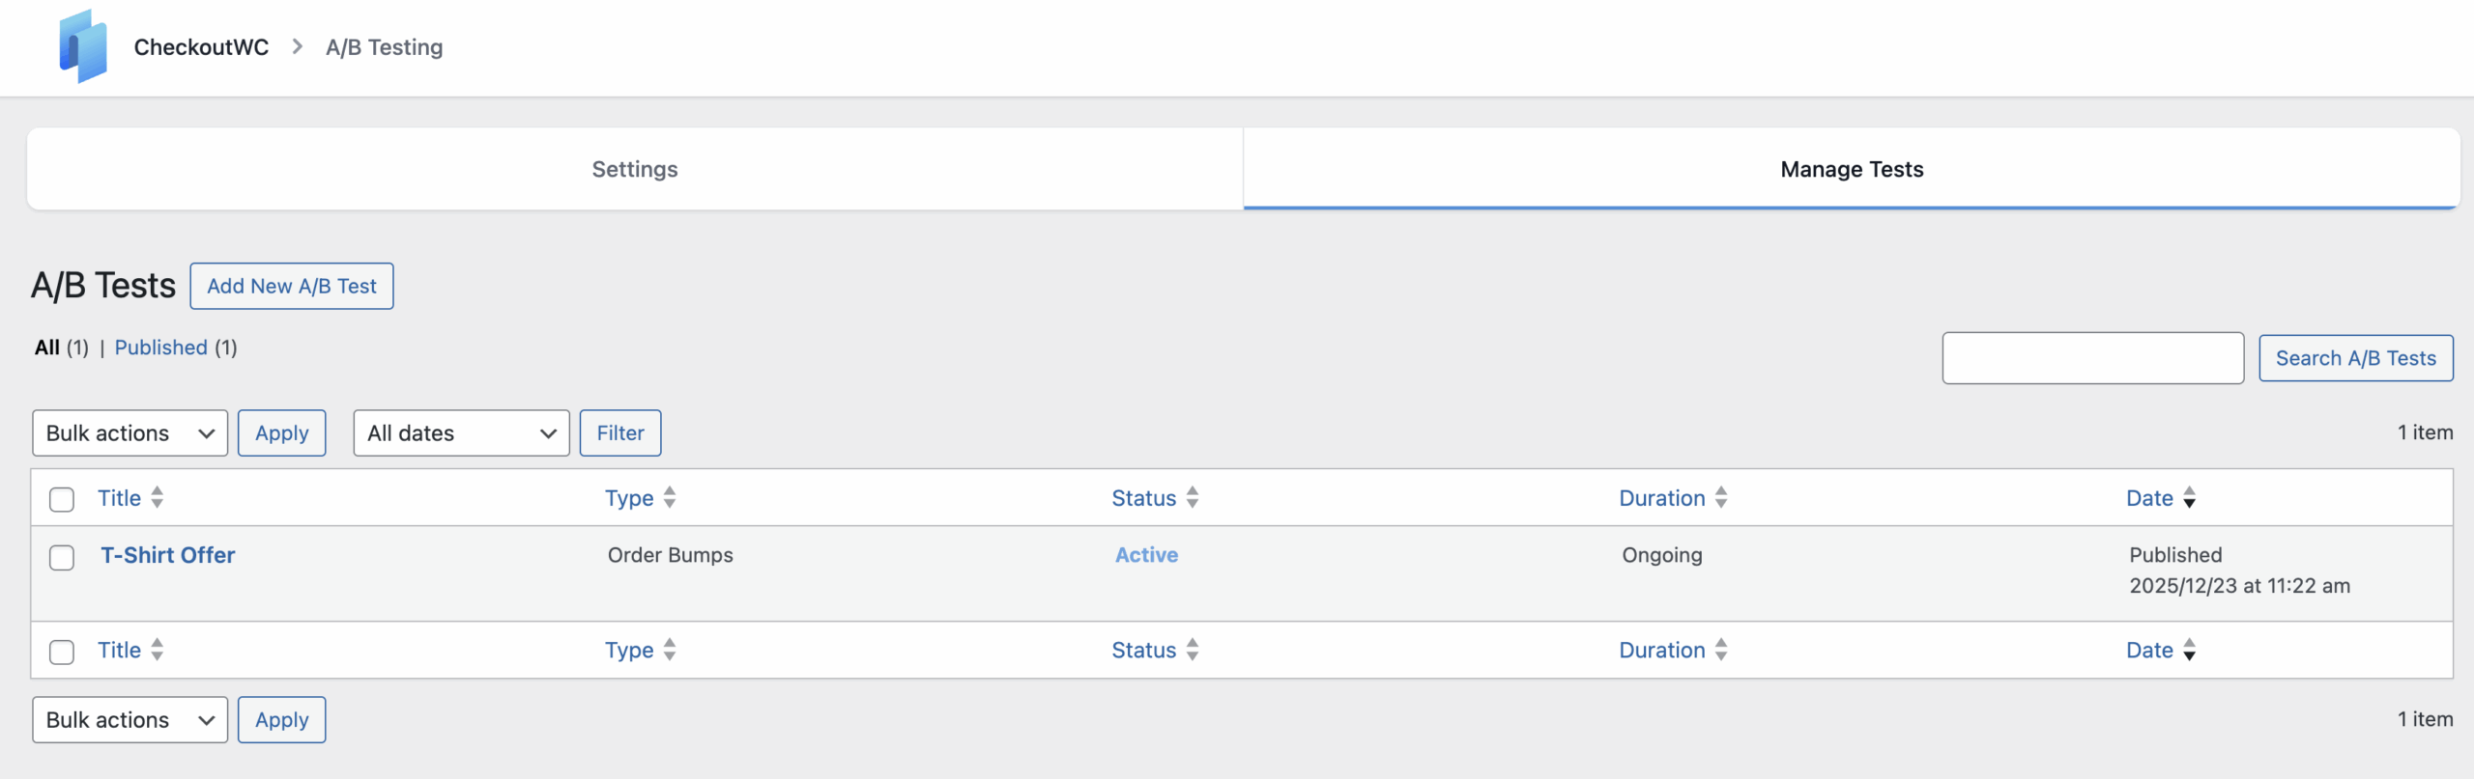
Task: Click the Active status link
Action: [1146, 555]
